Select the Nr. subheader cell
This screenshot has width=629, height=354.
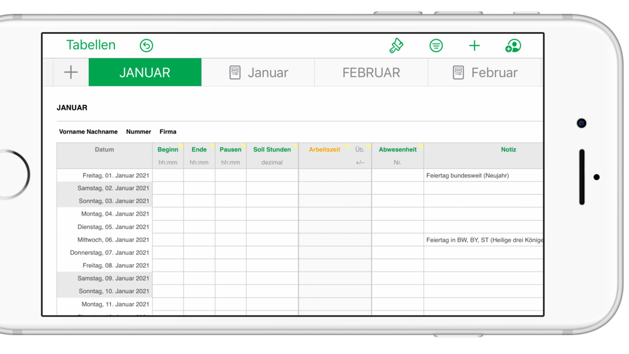[398, 162]
